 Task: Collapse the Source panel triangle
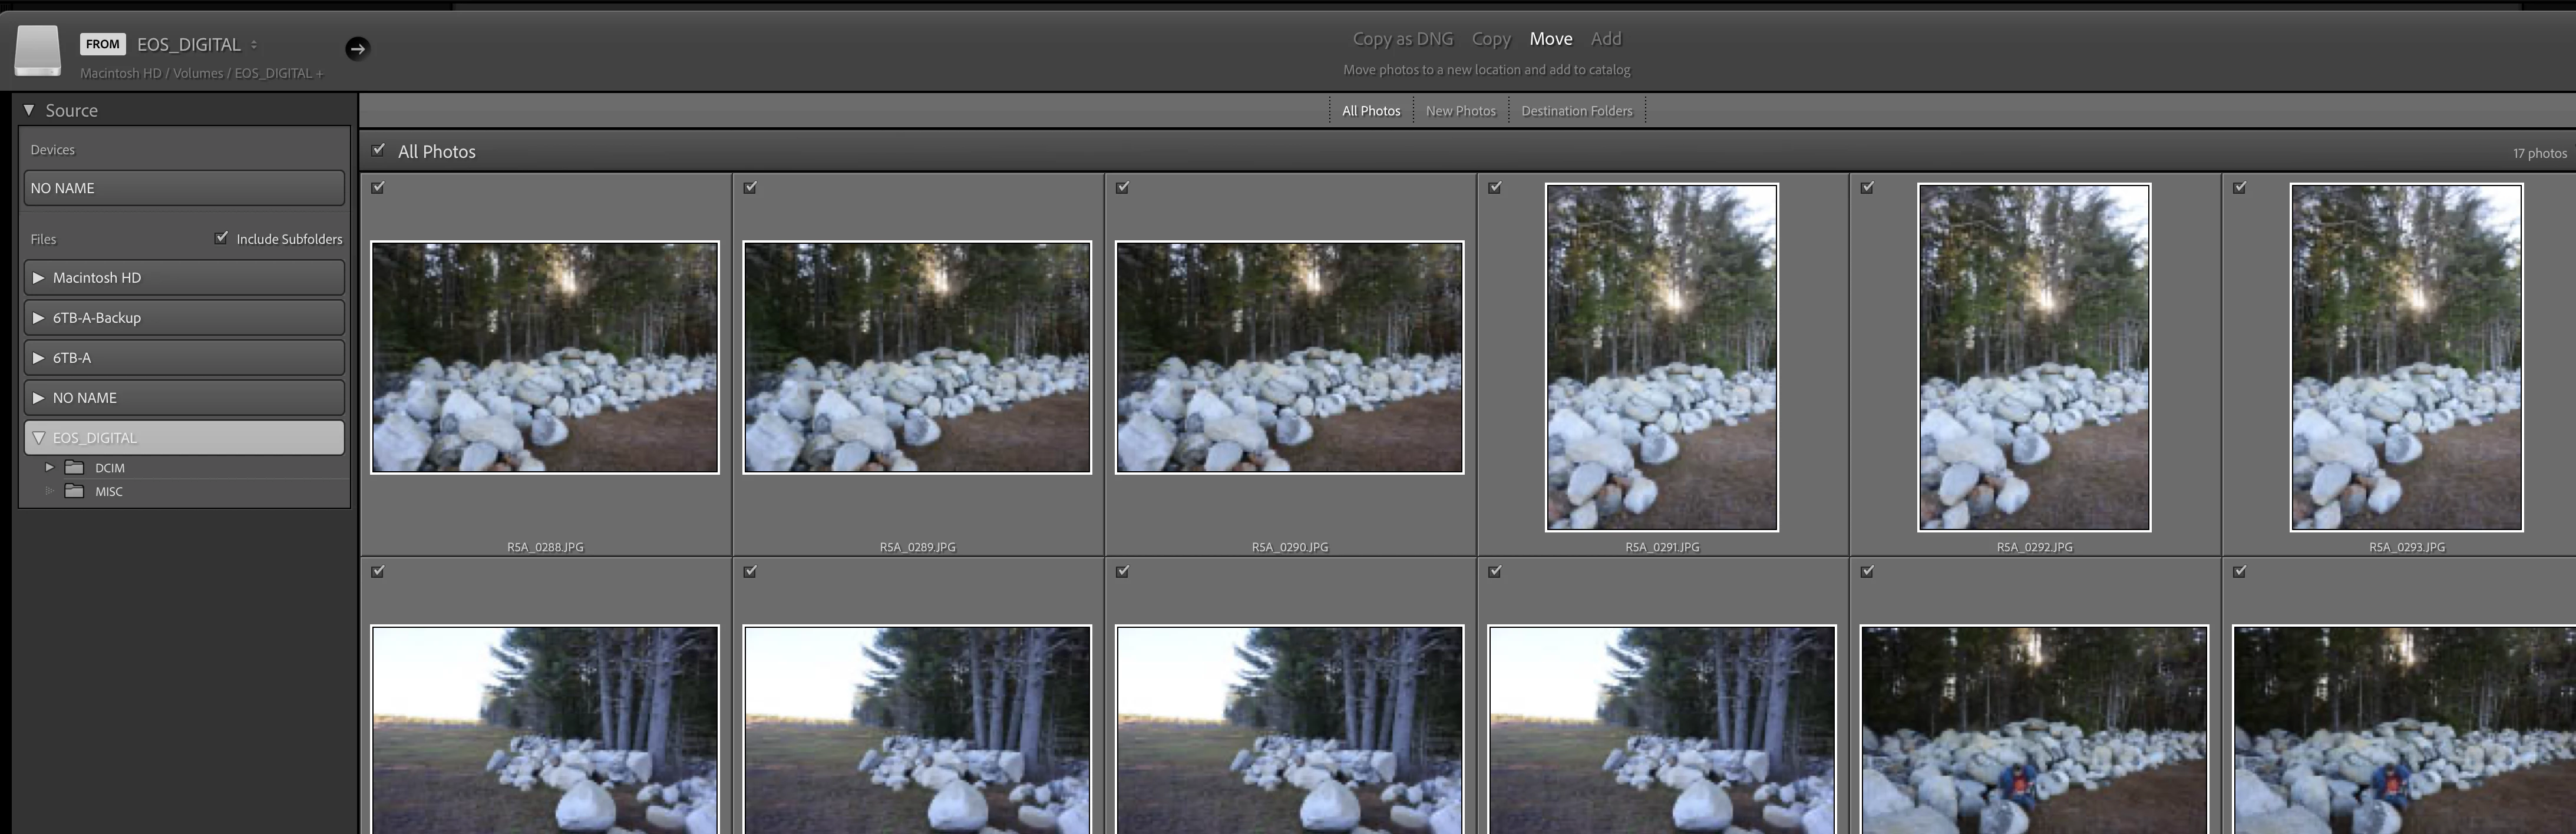coord(29,110)
